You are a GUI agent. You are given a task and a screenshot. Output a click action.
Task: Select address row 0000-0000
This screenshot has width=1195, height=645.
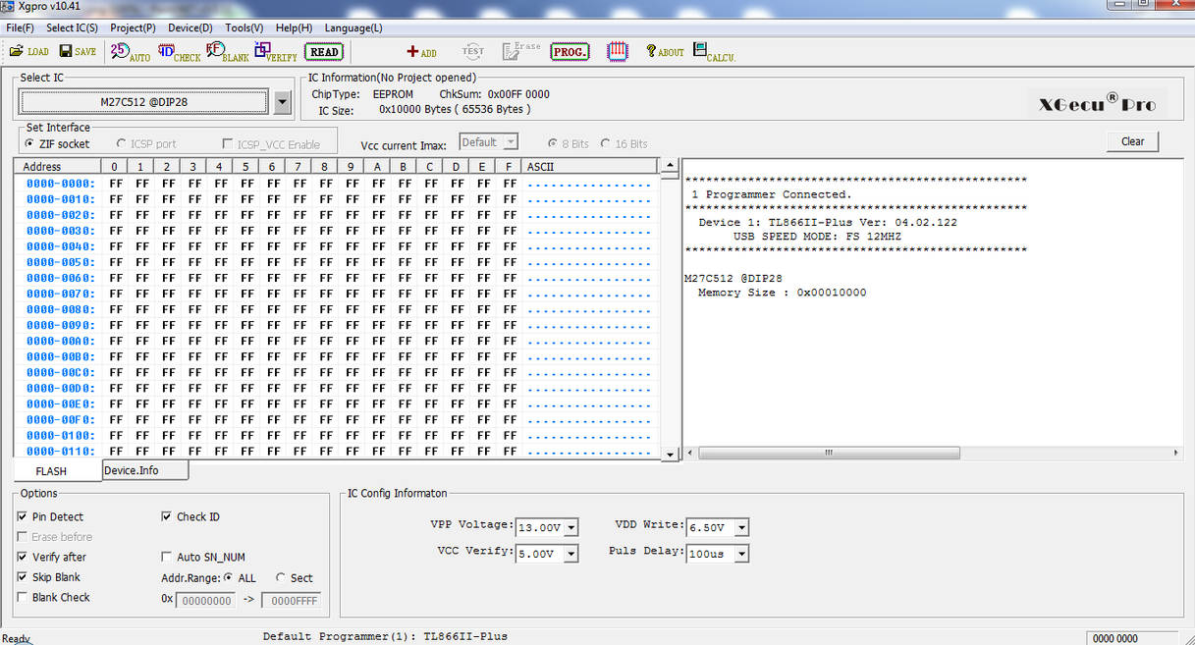tap(60, 184)
